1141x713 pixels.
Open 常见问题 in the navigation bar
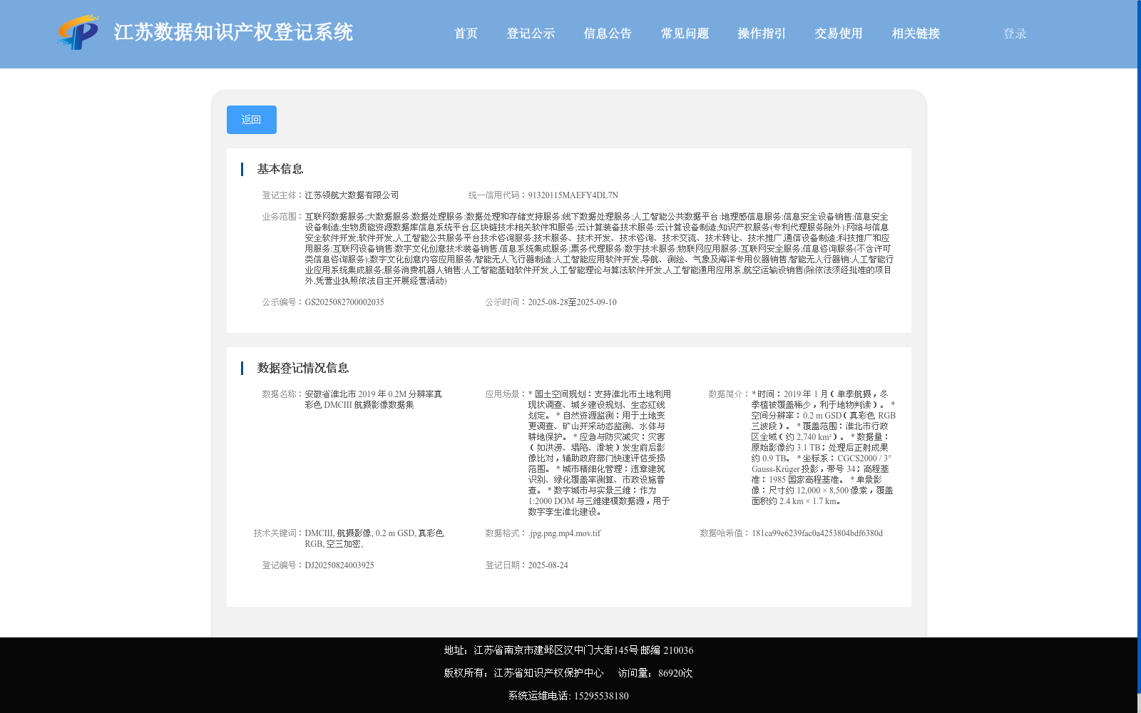click(x=685, y=34)
